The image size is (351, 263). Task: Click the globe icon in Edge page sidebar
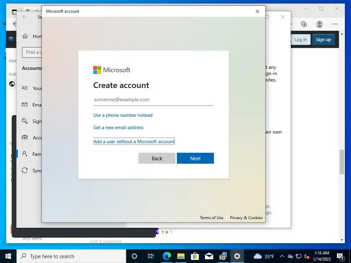point(12,84)
